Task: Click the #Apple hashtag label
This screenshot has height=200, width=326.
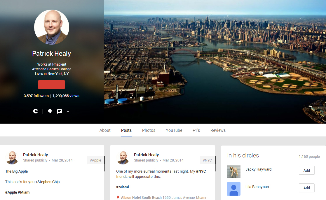Action: [95, 160]
